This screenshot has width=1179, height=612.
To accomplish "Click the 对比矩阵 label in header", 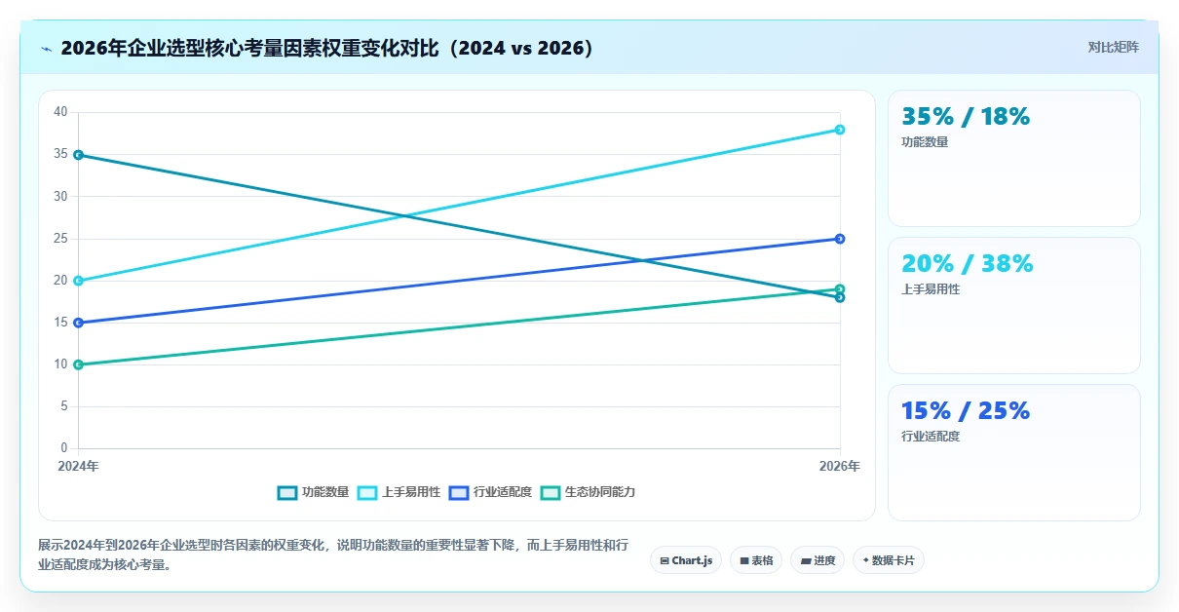I will coord(1114,47).
